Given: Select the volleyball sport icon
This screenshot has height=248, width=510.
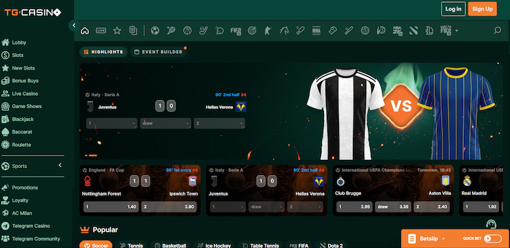Looking at the screenshot, I should (365, 30).
